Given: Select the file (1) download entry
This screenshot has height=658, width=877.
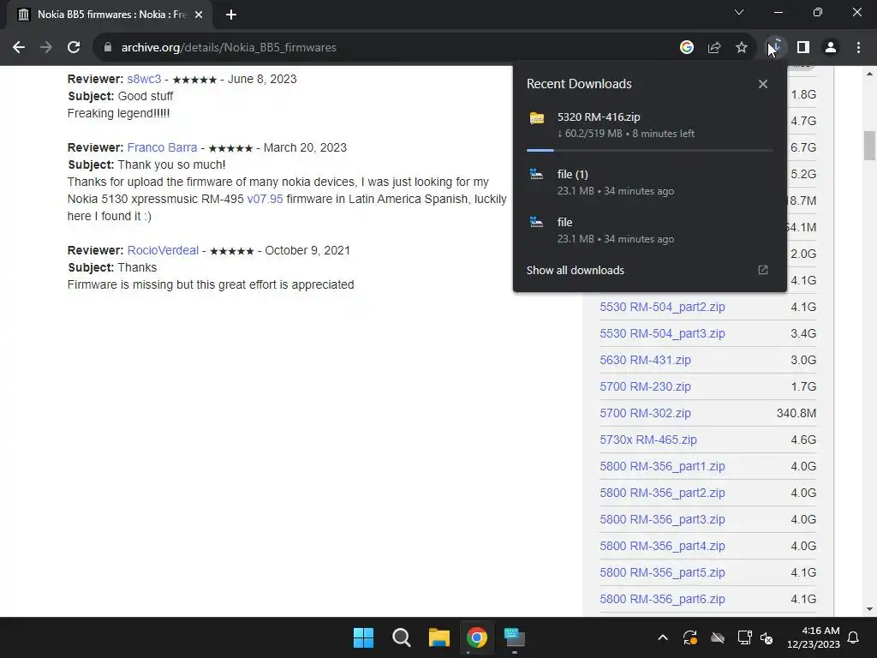Looking at the screenshot, I should click(650, 182).
